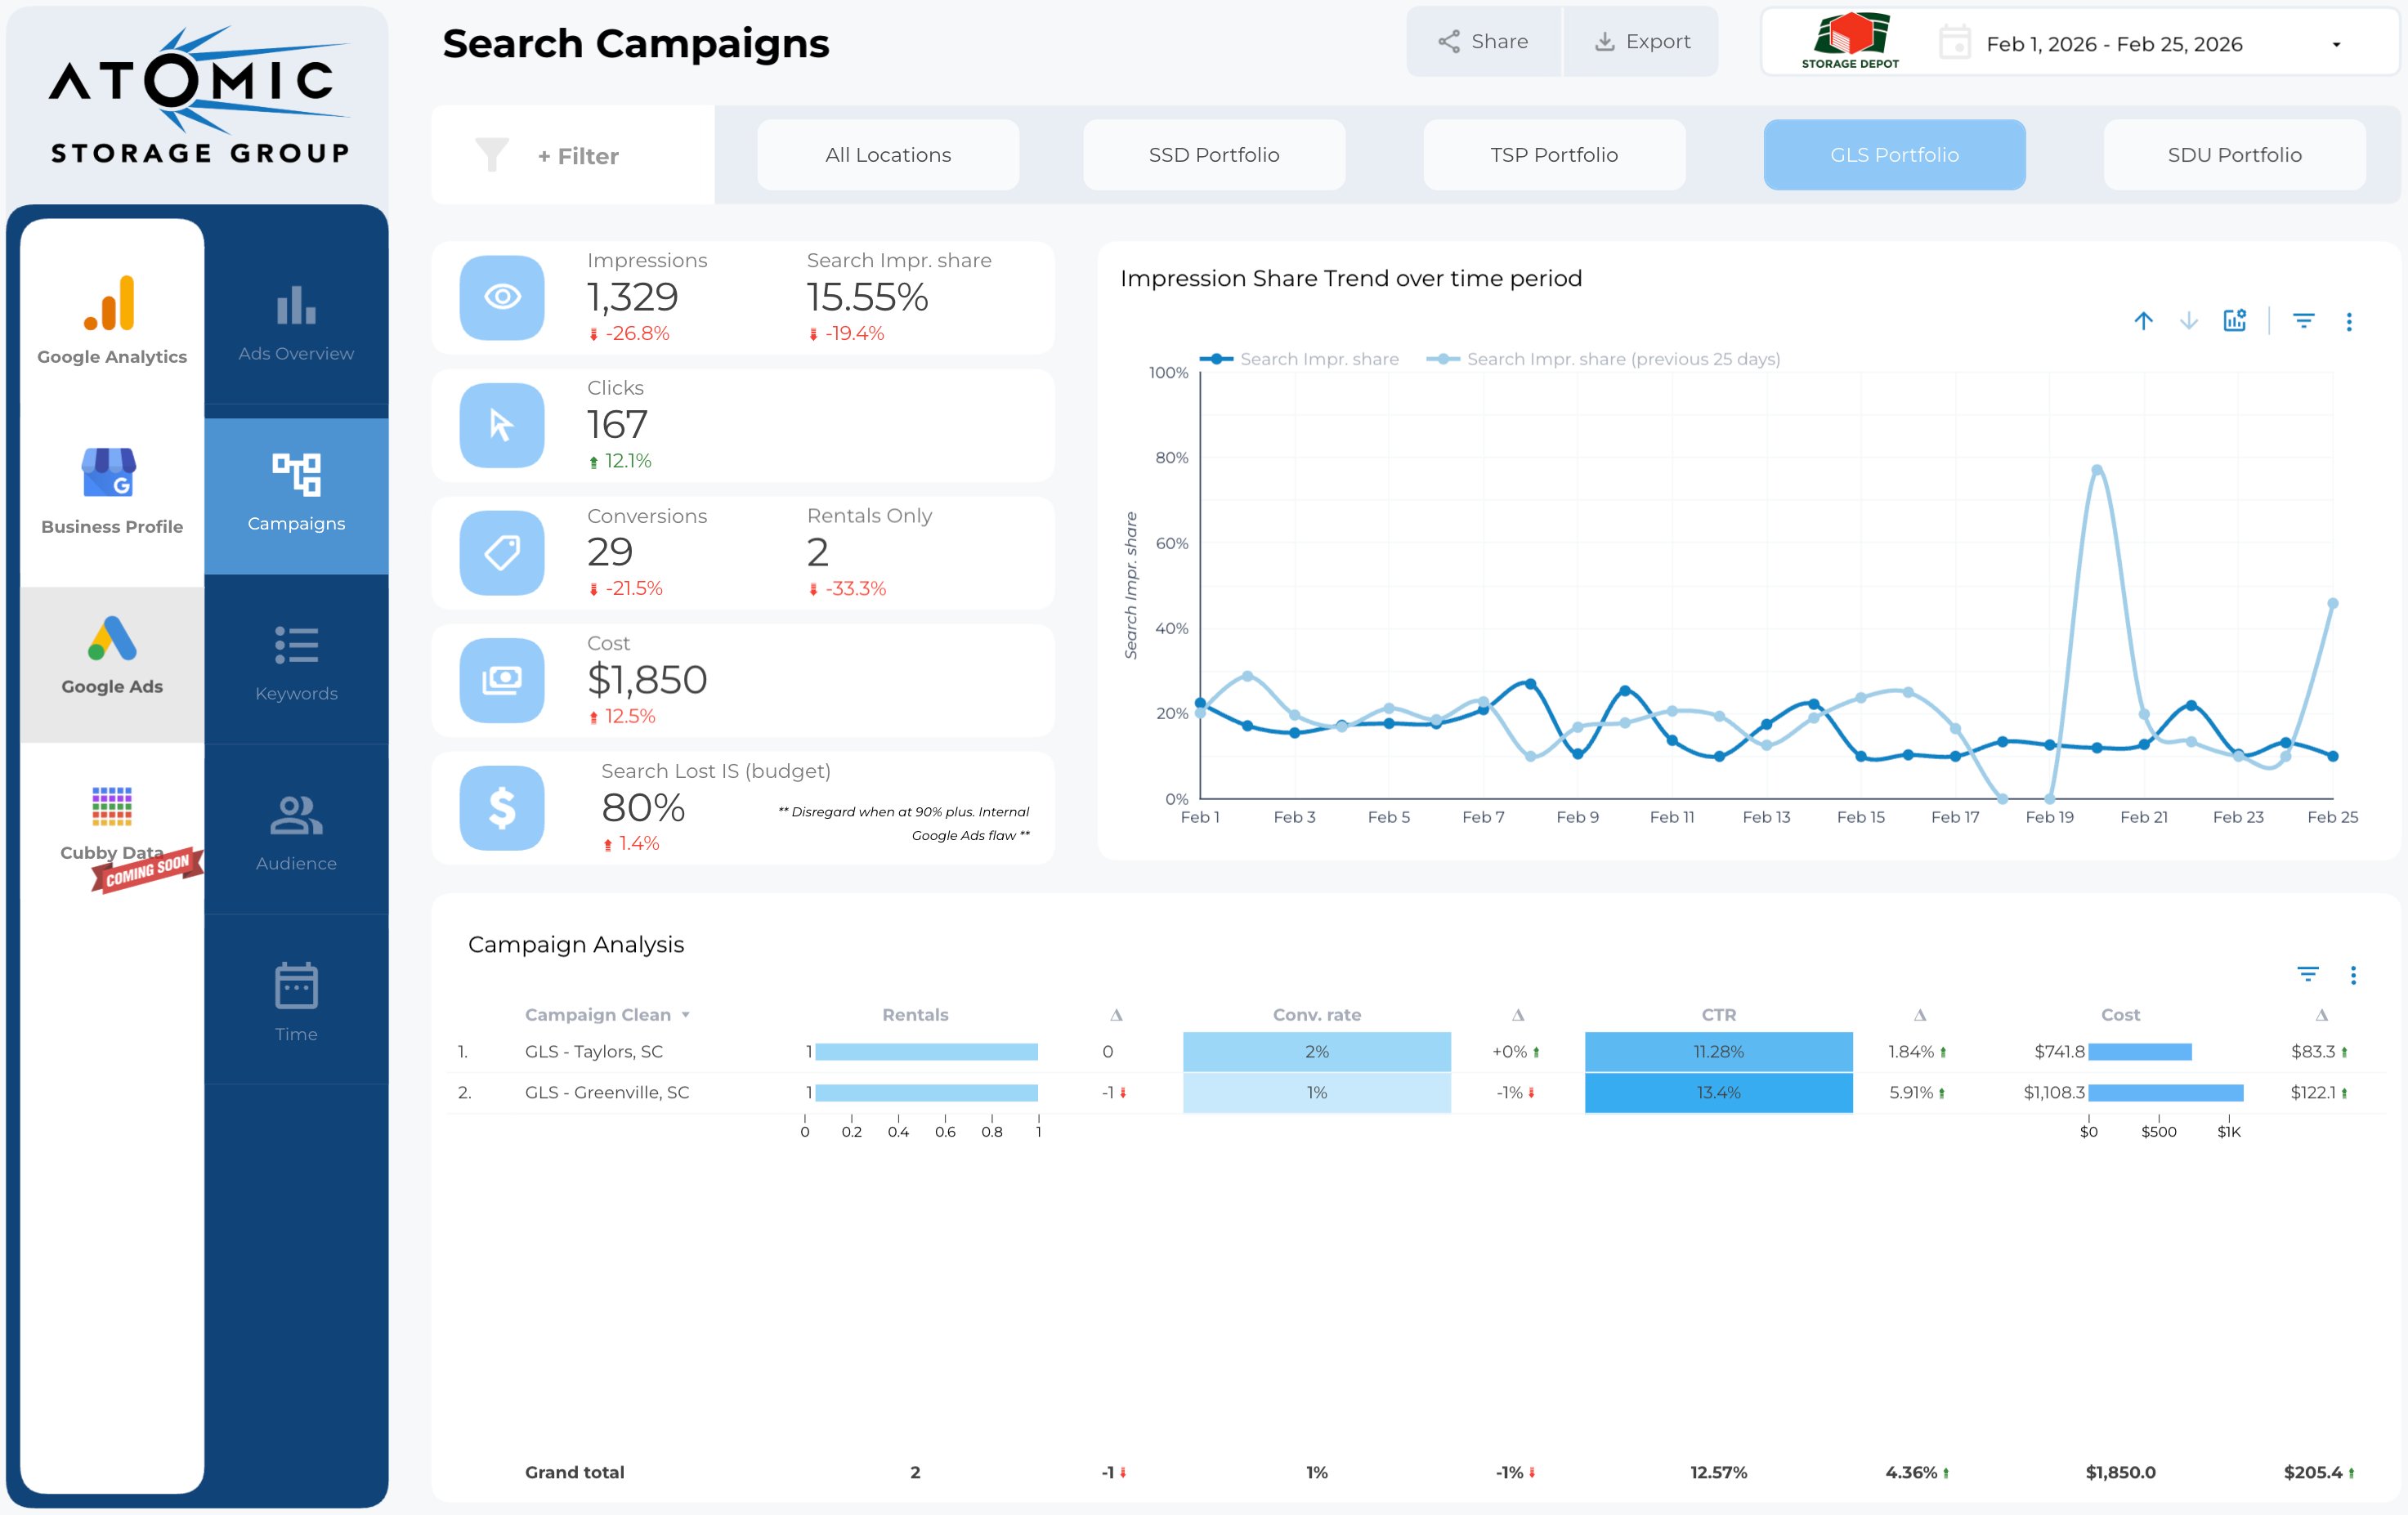The width and height of the screenshot is (2408, 1515).
Task: Switch to the SSD Portfolio tab
Action: pyautogui.click(x=1213, y=155)
